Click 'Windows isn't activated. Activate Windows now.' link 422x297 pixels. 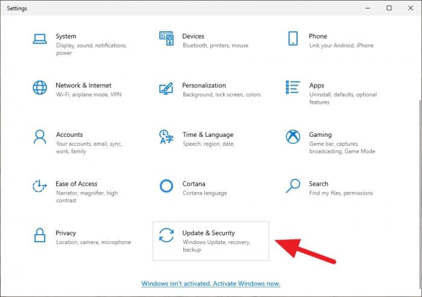pos(211,284)
